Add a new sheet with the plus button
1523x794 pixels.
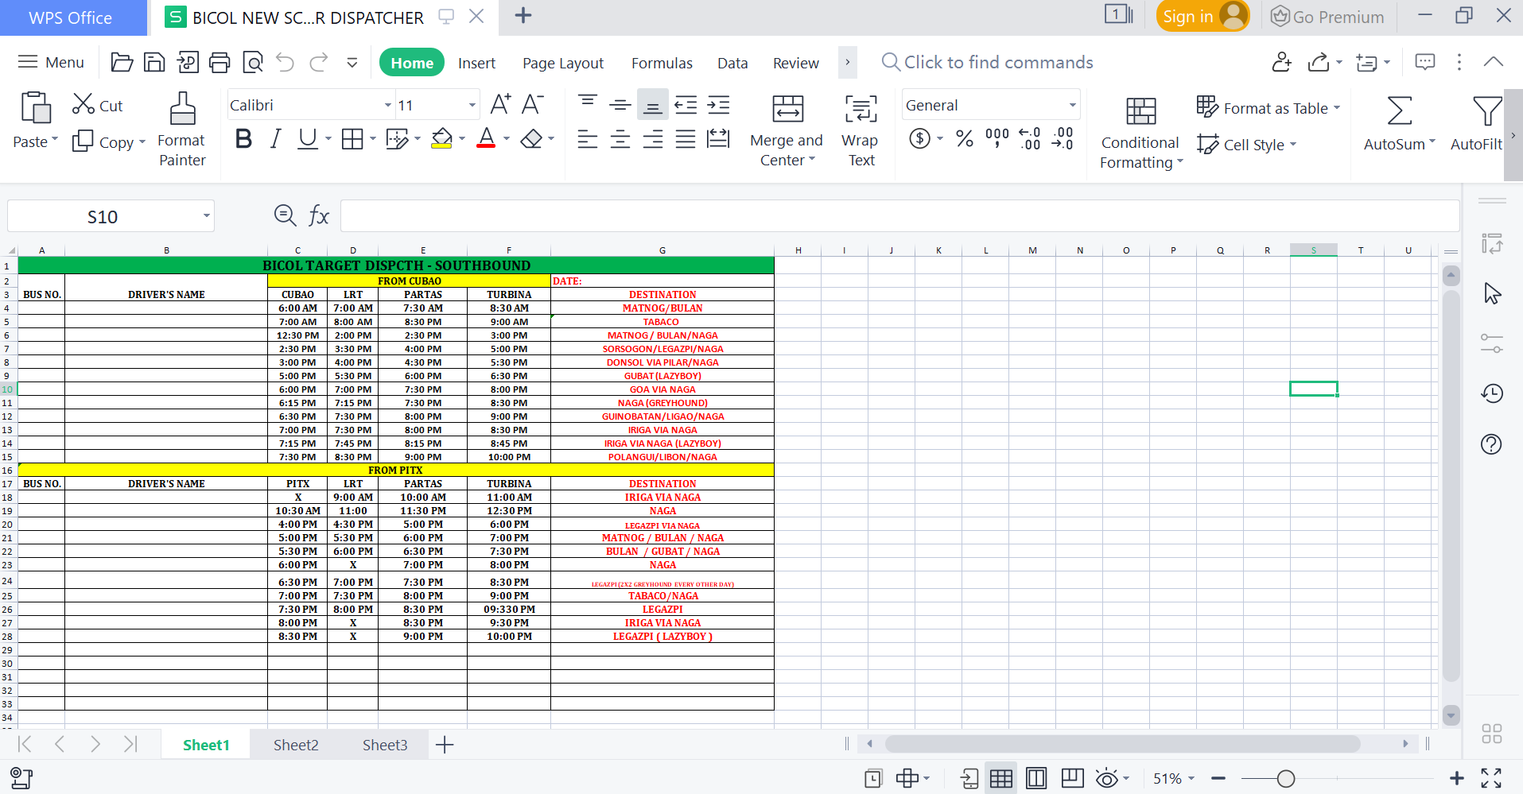(445, 745)
